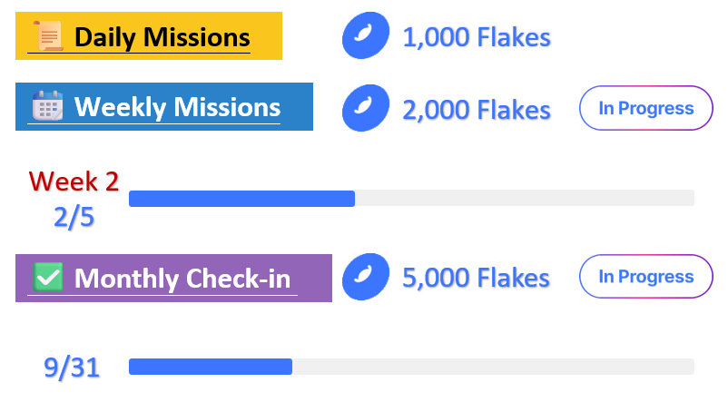Click the monthly check-in progress bar
The image size is (728, 412).
411,367
